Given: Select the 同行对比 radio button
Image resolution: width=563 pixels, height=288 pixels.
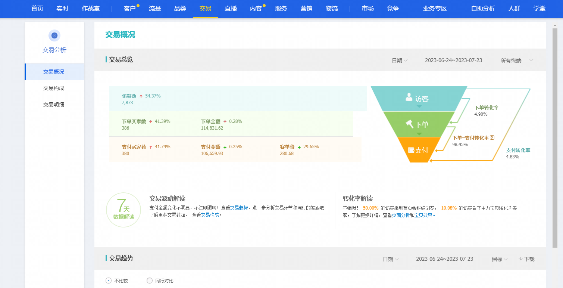Looking at the screenshot, I should click(150, 281).
